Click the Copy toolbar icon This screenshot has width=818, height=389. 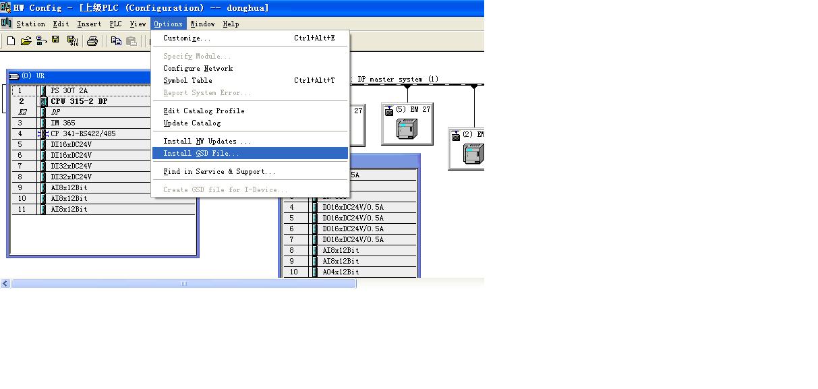pyautogui.click(x=116, y=41)
